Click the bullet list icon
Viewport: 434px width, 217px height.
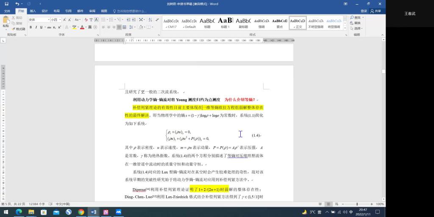tap(104, 19)
